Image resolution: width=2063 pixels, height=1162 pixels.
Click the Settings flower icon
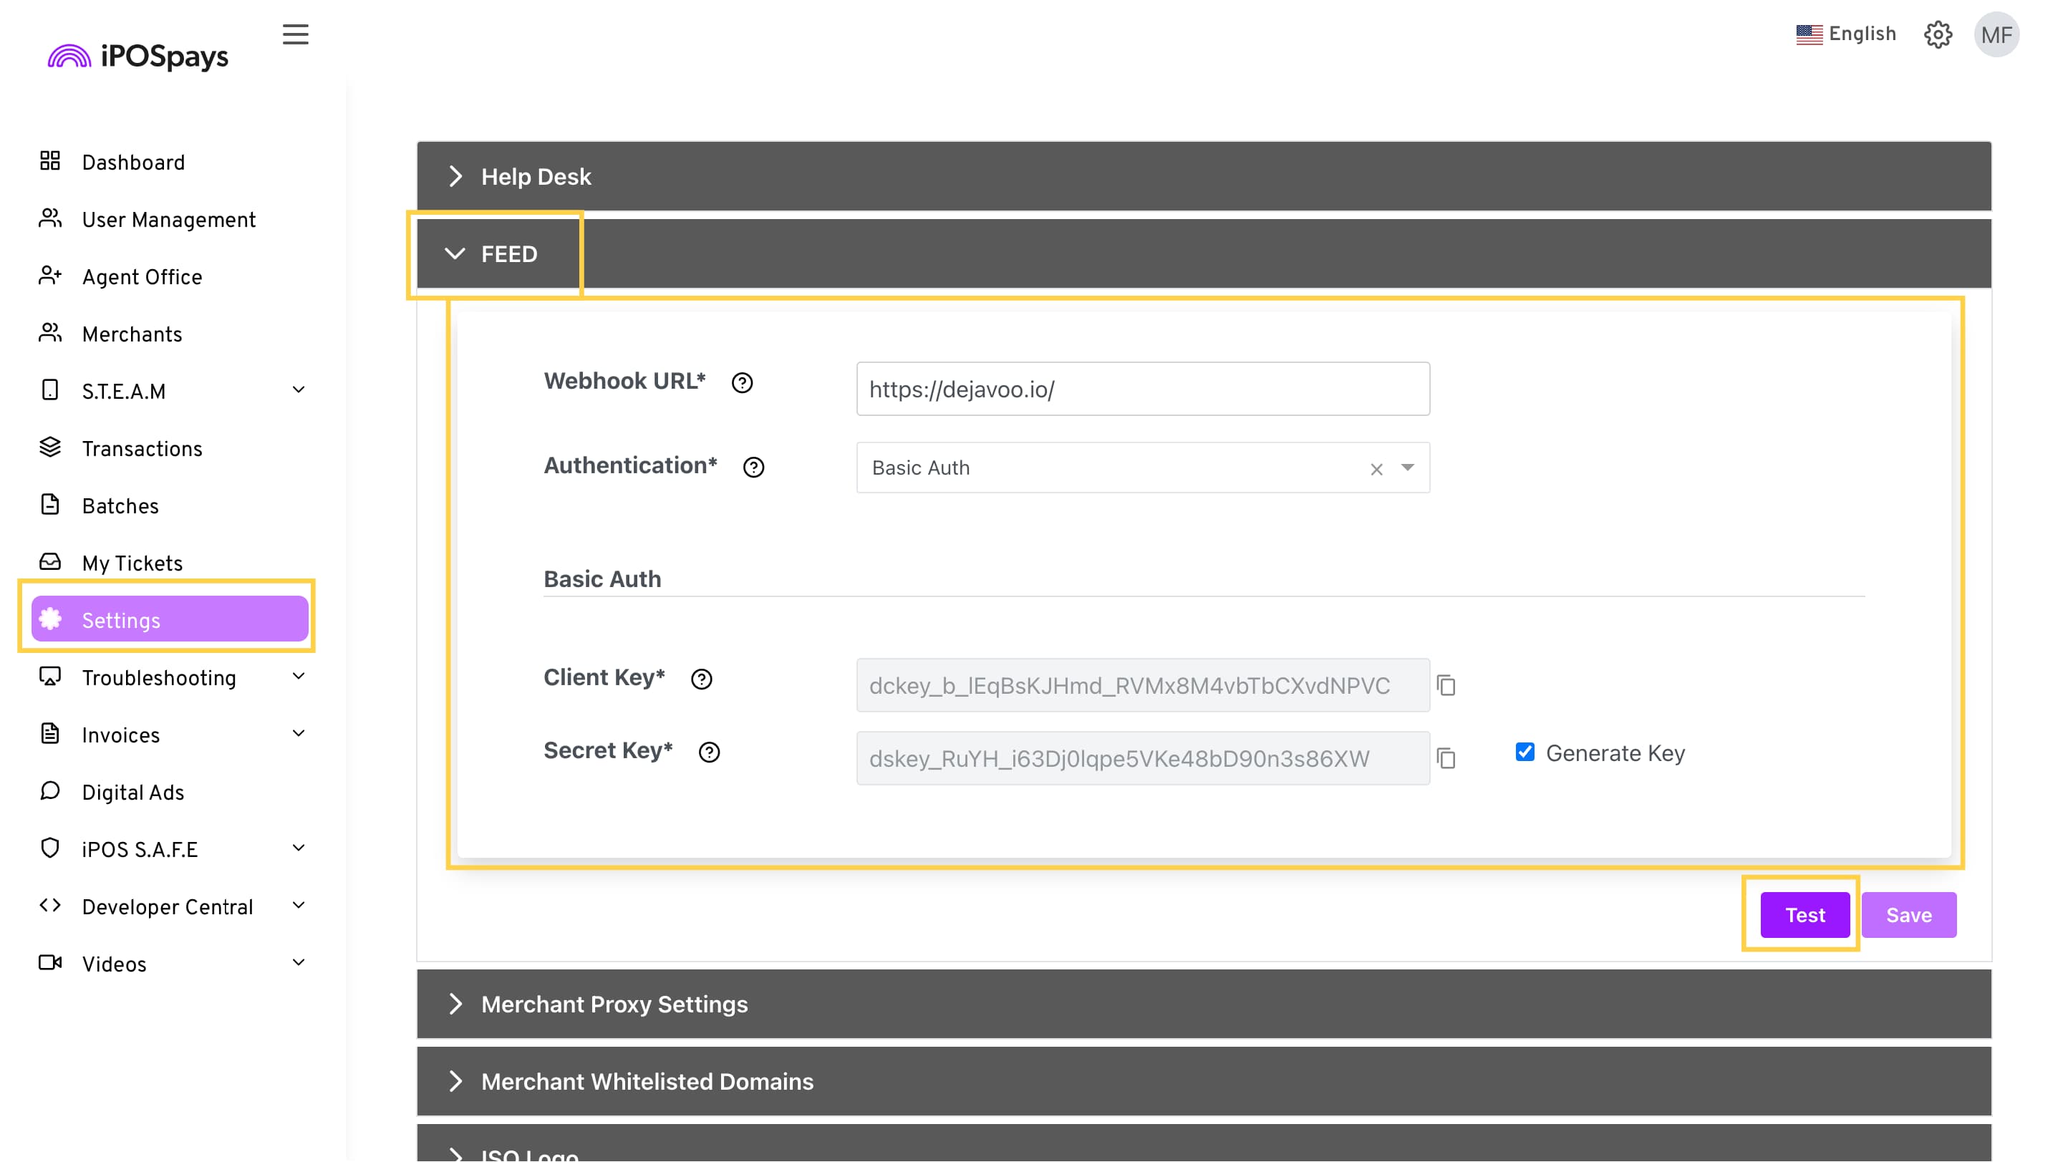click(50, 619)
